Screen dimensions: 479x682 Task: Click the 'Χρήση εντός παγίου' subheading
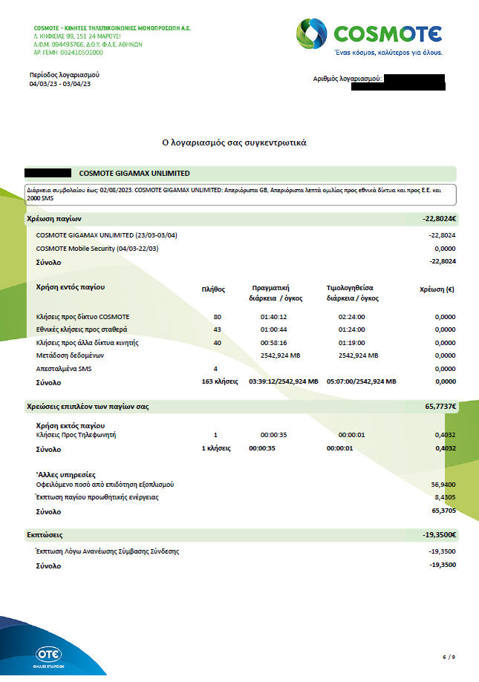[x=71, y=287]
